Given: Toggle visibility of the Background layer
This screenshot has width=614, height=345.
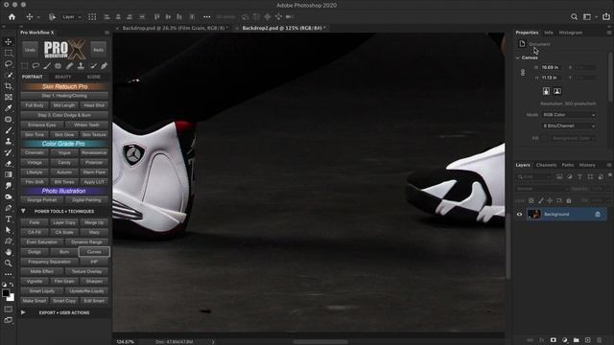Looking at the screenshot, I should click(x=519, y=215).
